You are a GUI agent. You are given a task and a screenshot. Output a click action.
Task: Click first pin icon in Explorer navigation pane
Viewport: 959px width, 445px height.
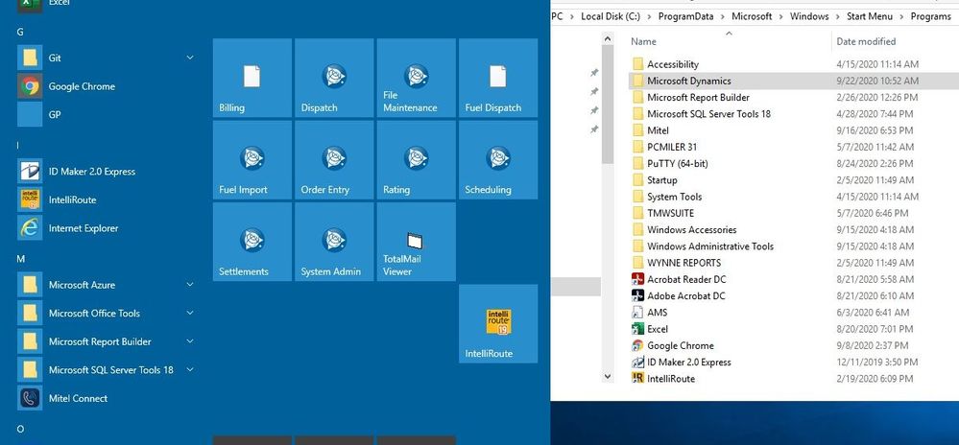pos(593,73)
